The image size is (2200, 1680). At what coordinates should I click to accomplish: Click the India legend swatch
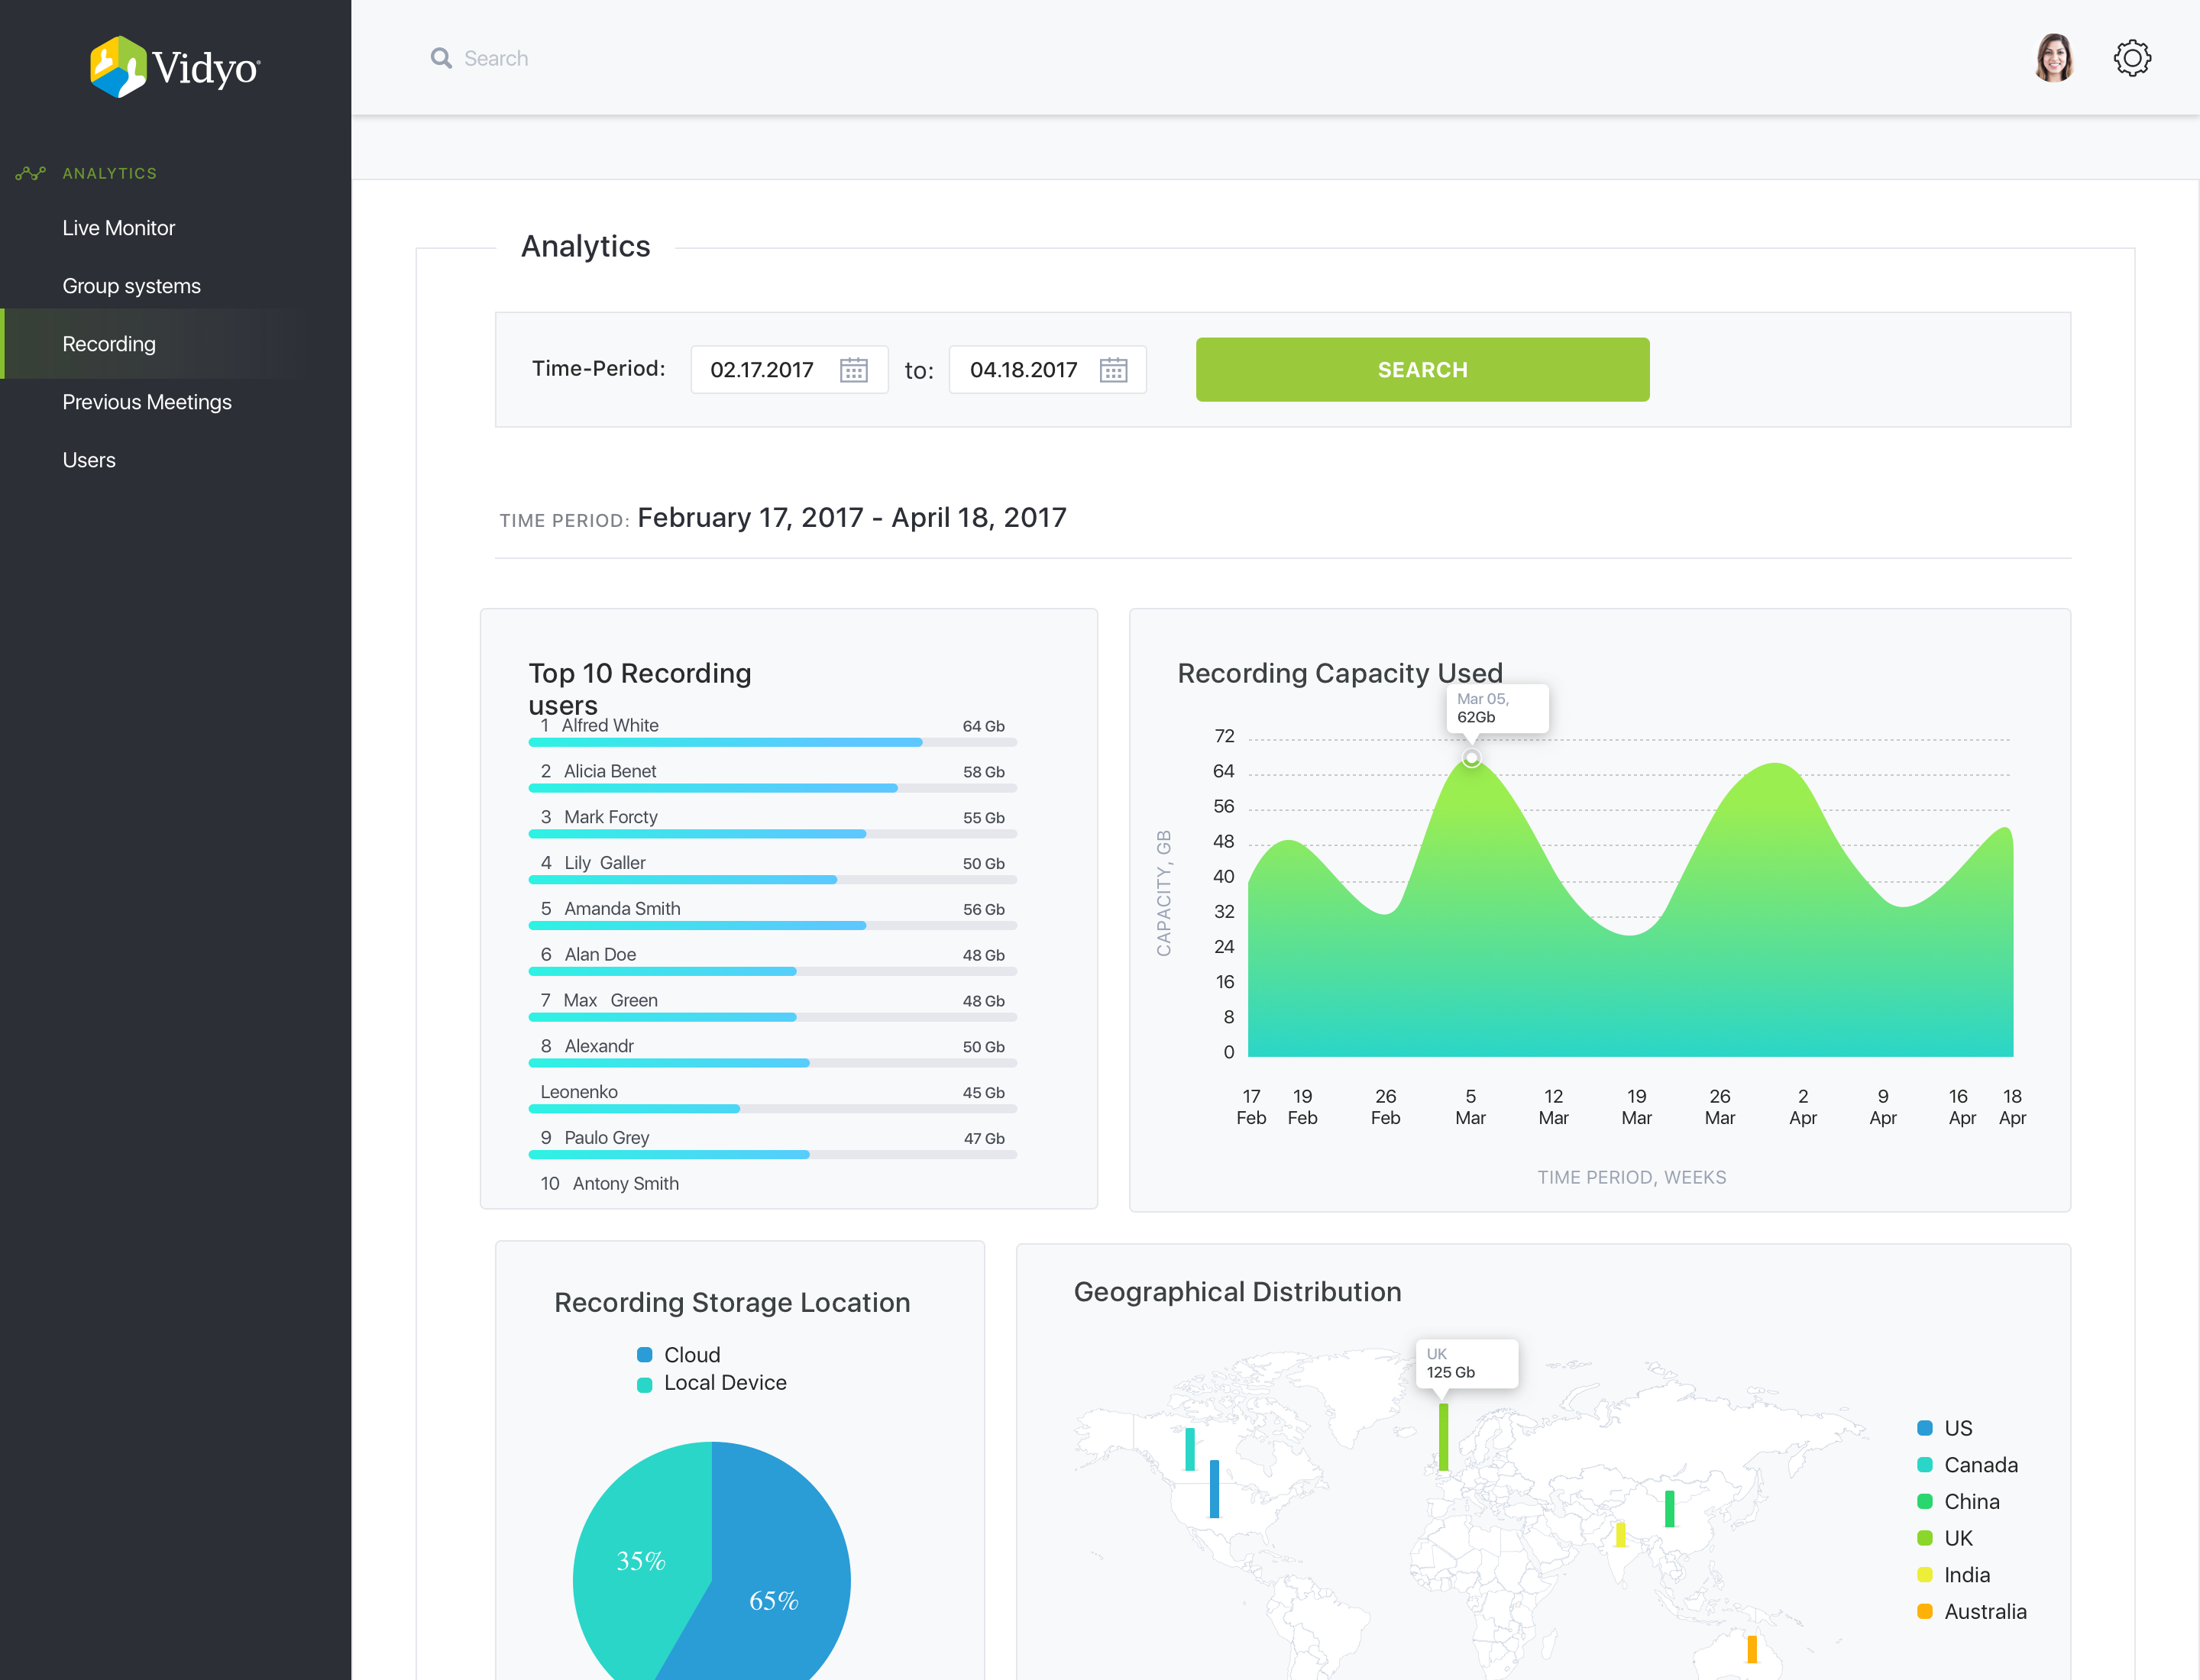1924,1575
